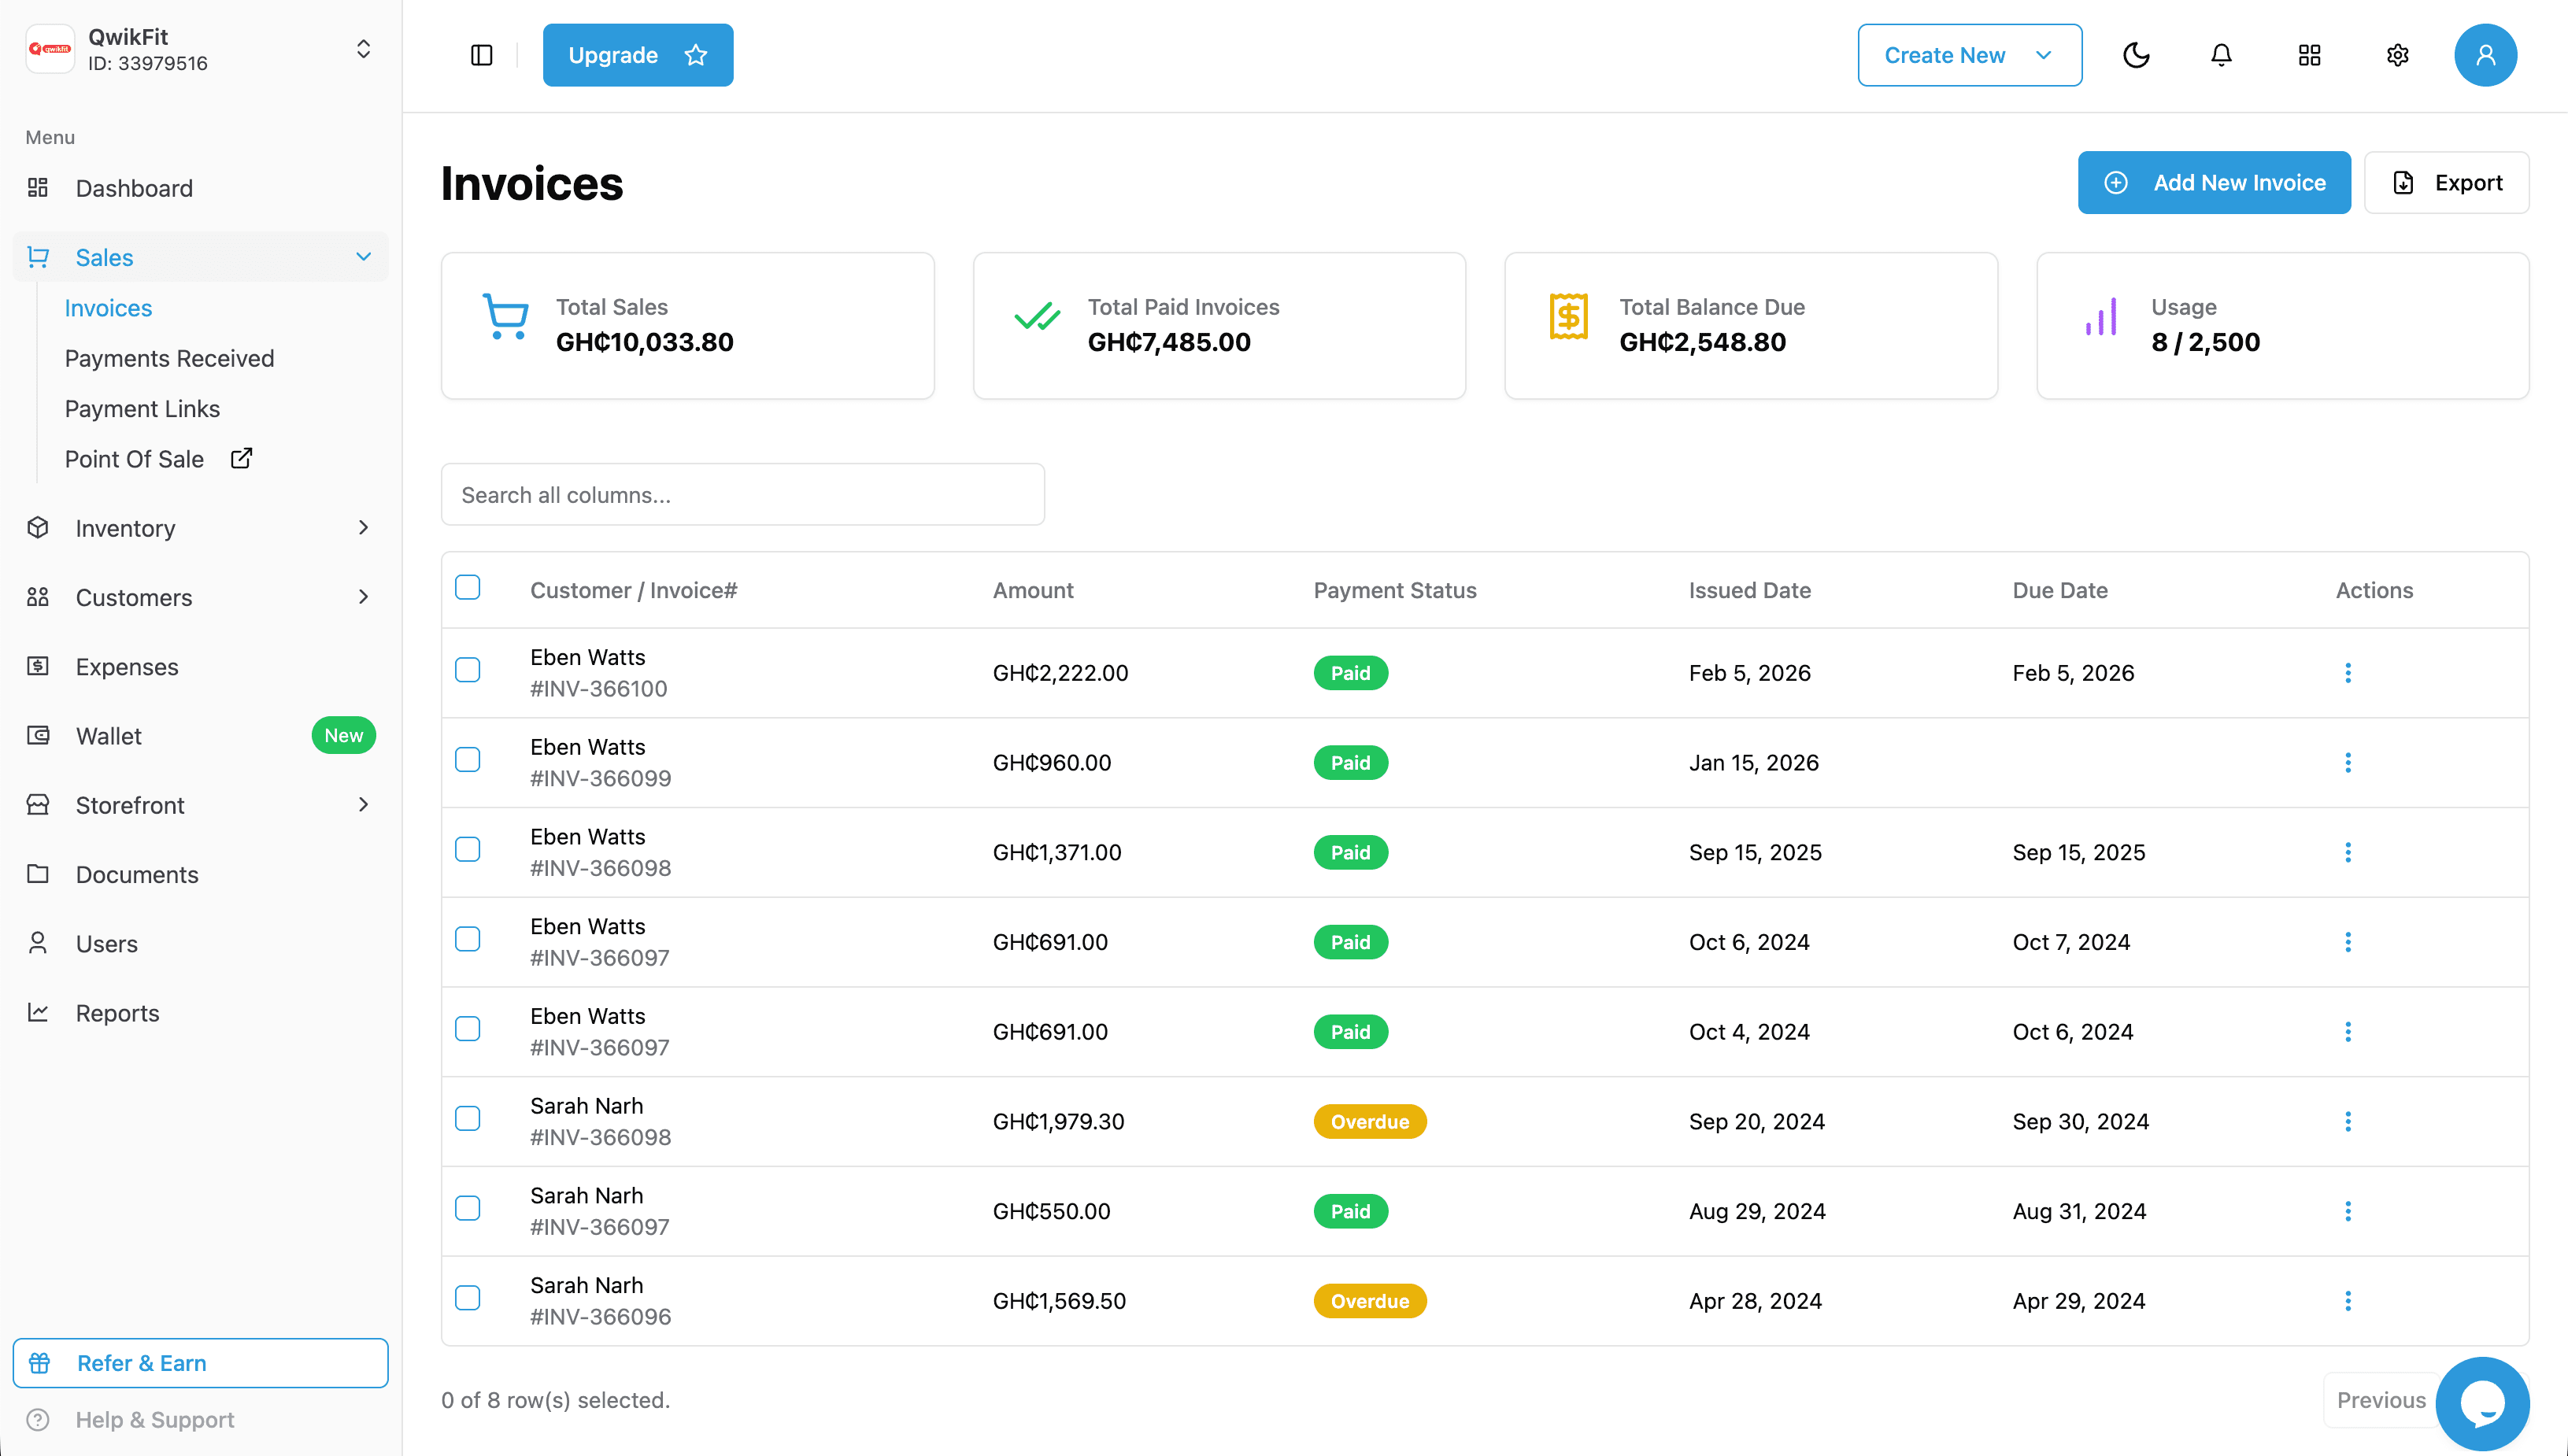This screenshot has width=2568, height=1456.
Task: Select all invoice rows with the header checkbox
Action: [467, 588]
